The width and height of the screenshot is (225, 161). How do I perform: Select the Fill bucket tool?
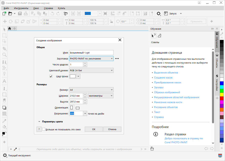coord(4,127)
